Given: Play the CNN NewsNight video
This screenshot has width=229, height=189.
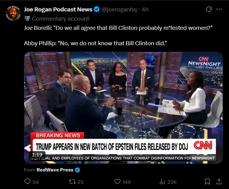Looking at the screenshot, I should point(123,108).
